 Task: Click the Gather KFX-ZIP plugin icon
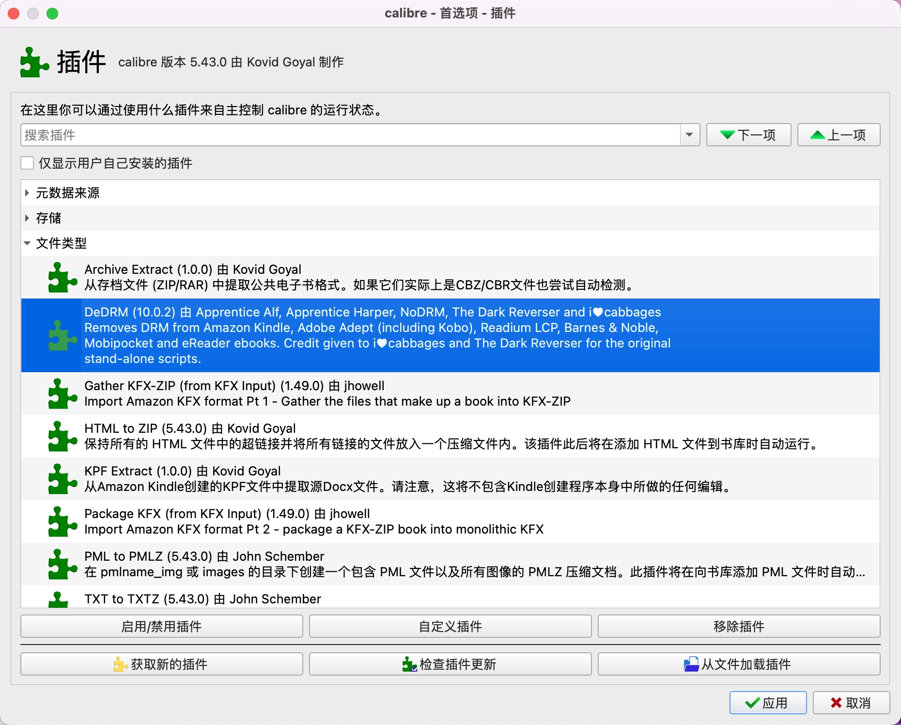(x=62, y=394)
